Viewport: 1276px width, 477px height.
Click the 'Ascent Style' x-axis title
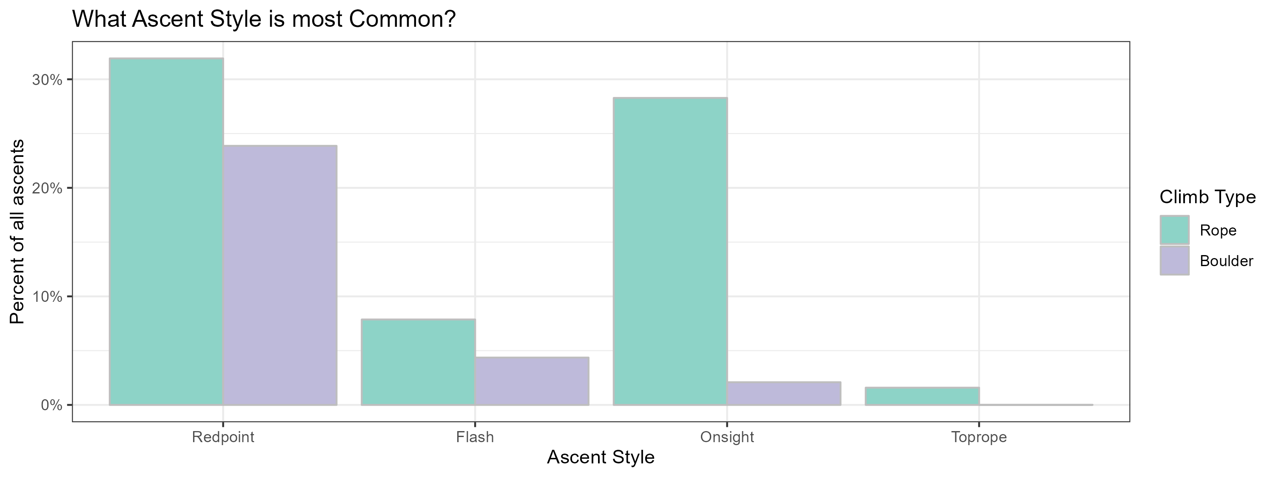(x=600, y=458)
